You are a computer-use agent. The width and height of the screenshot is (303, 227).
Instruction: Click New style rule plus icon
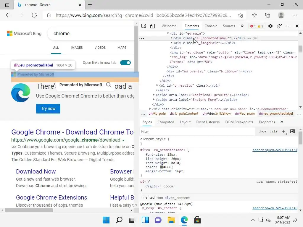[x=284, y=132]
